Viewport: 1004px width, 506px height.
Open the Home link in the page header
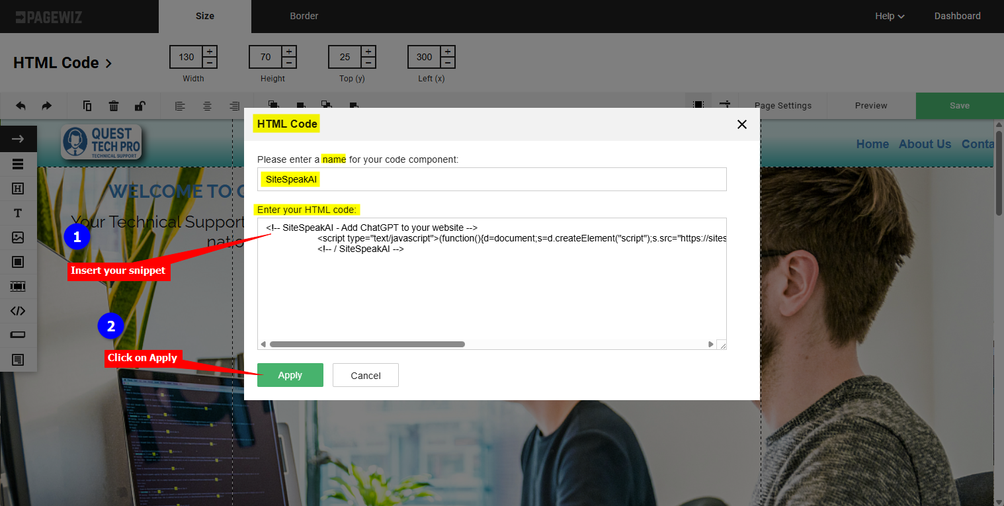coord(873,144)
